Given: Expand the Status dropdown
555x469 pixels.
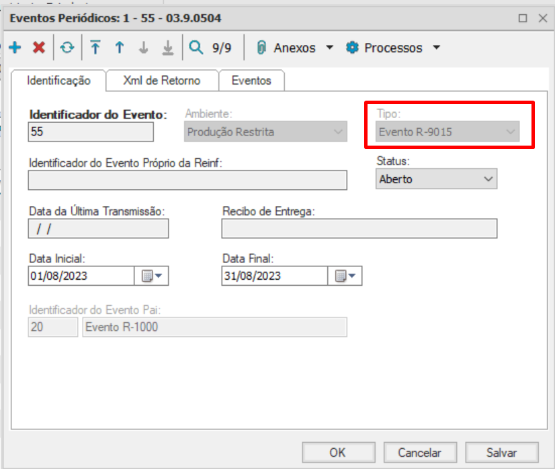Looking at the screenshot, I should click(488, 179).
